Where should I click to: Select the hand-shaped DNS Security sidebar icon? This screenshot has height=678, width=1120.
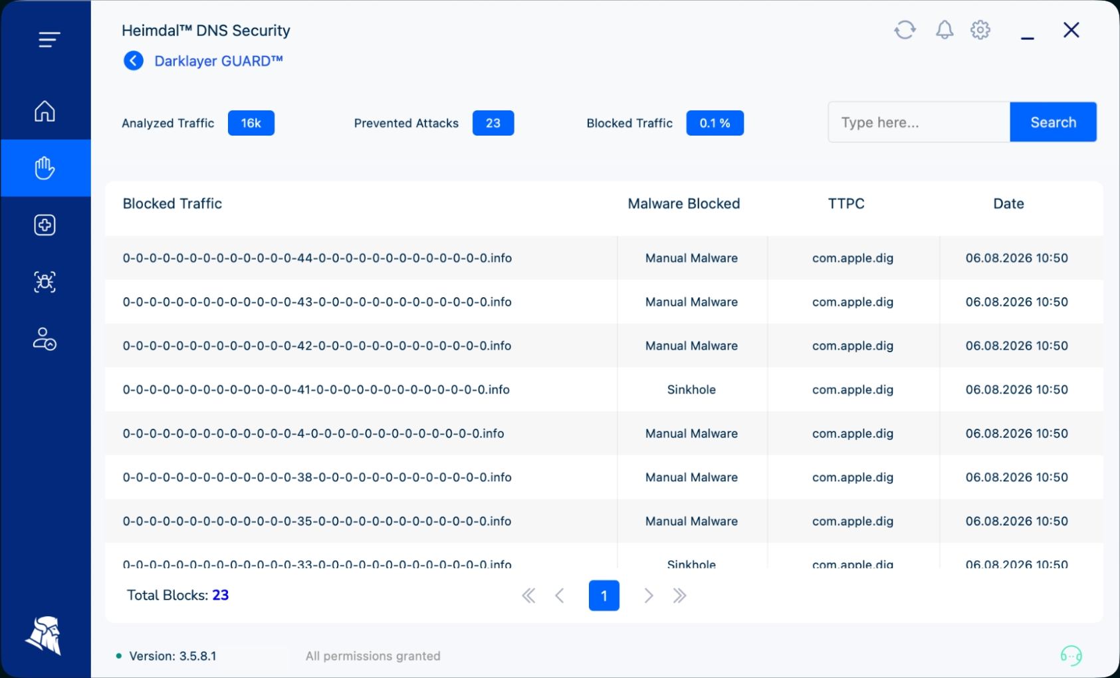(45, 168)
